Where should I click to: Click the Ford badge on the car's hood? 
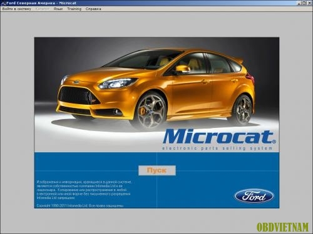76,82
